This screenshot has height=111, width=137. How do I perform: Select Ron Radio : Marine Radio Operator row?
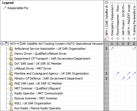pyautogui.click(x=38, y=108)
